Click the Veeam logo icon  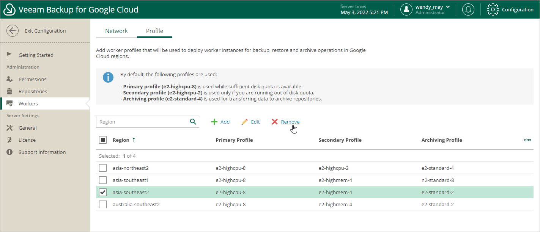click(9, 9)
